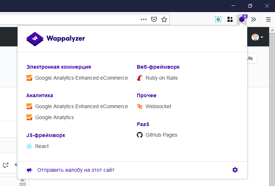Bookmark this page with the star icon
Viewport: 275px width, 186px height.
(164, 19)
